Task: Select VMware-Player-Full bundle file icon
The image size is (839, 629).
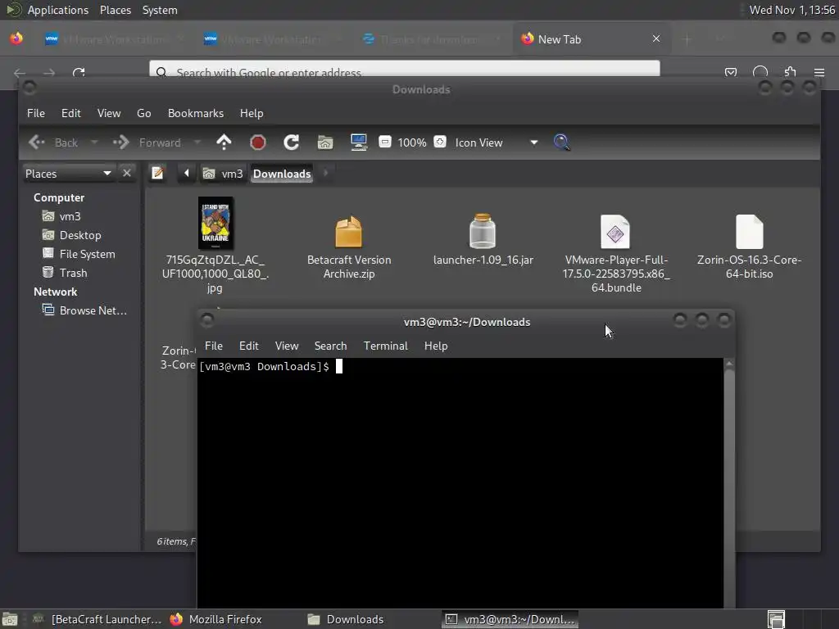Action: [x=615, y=232]
